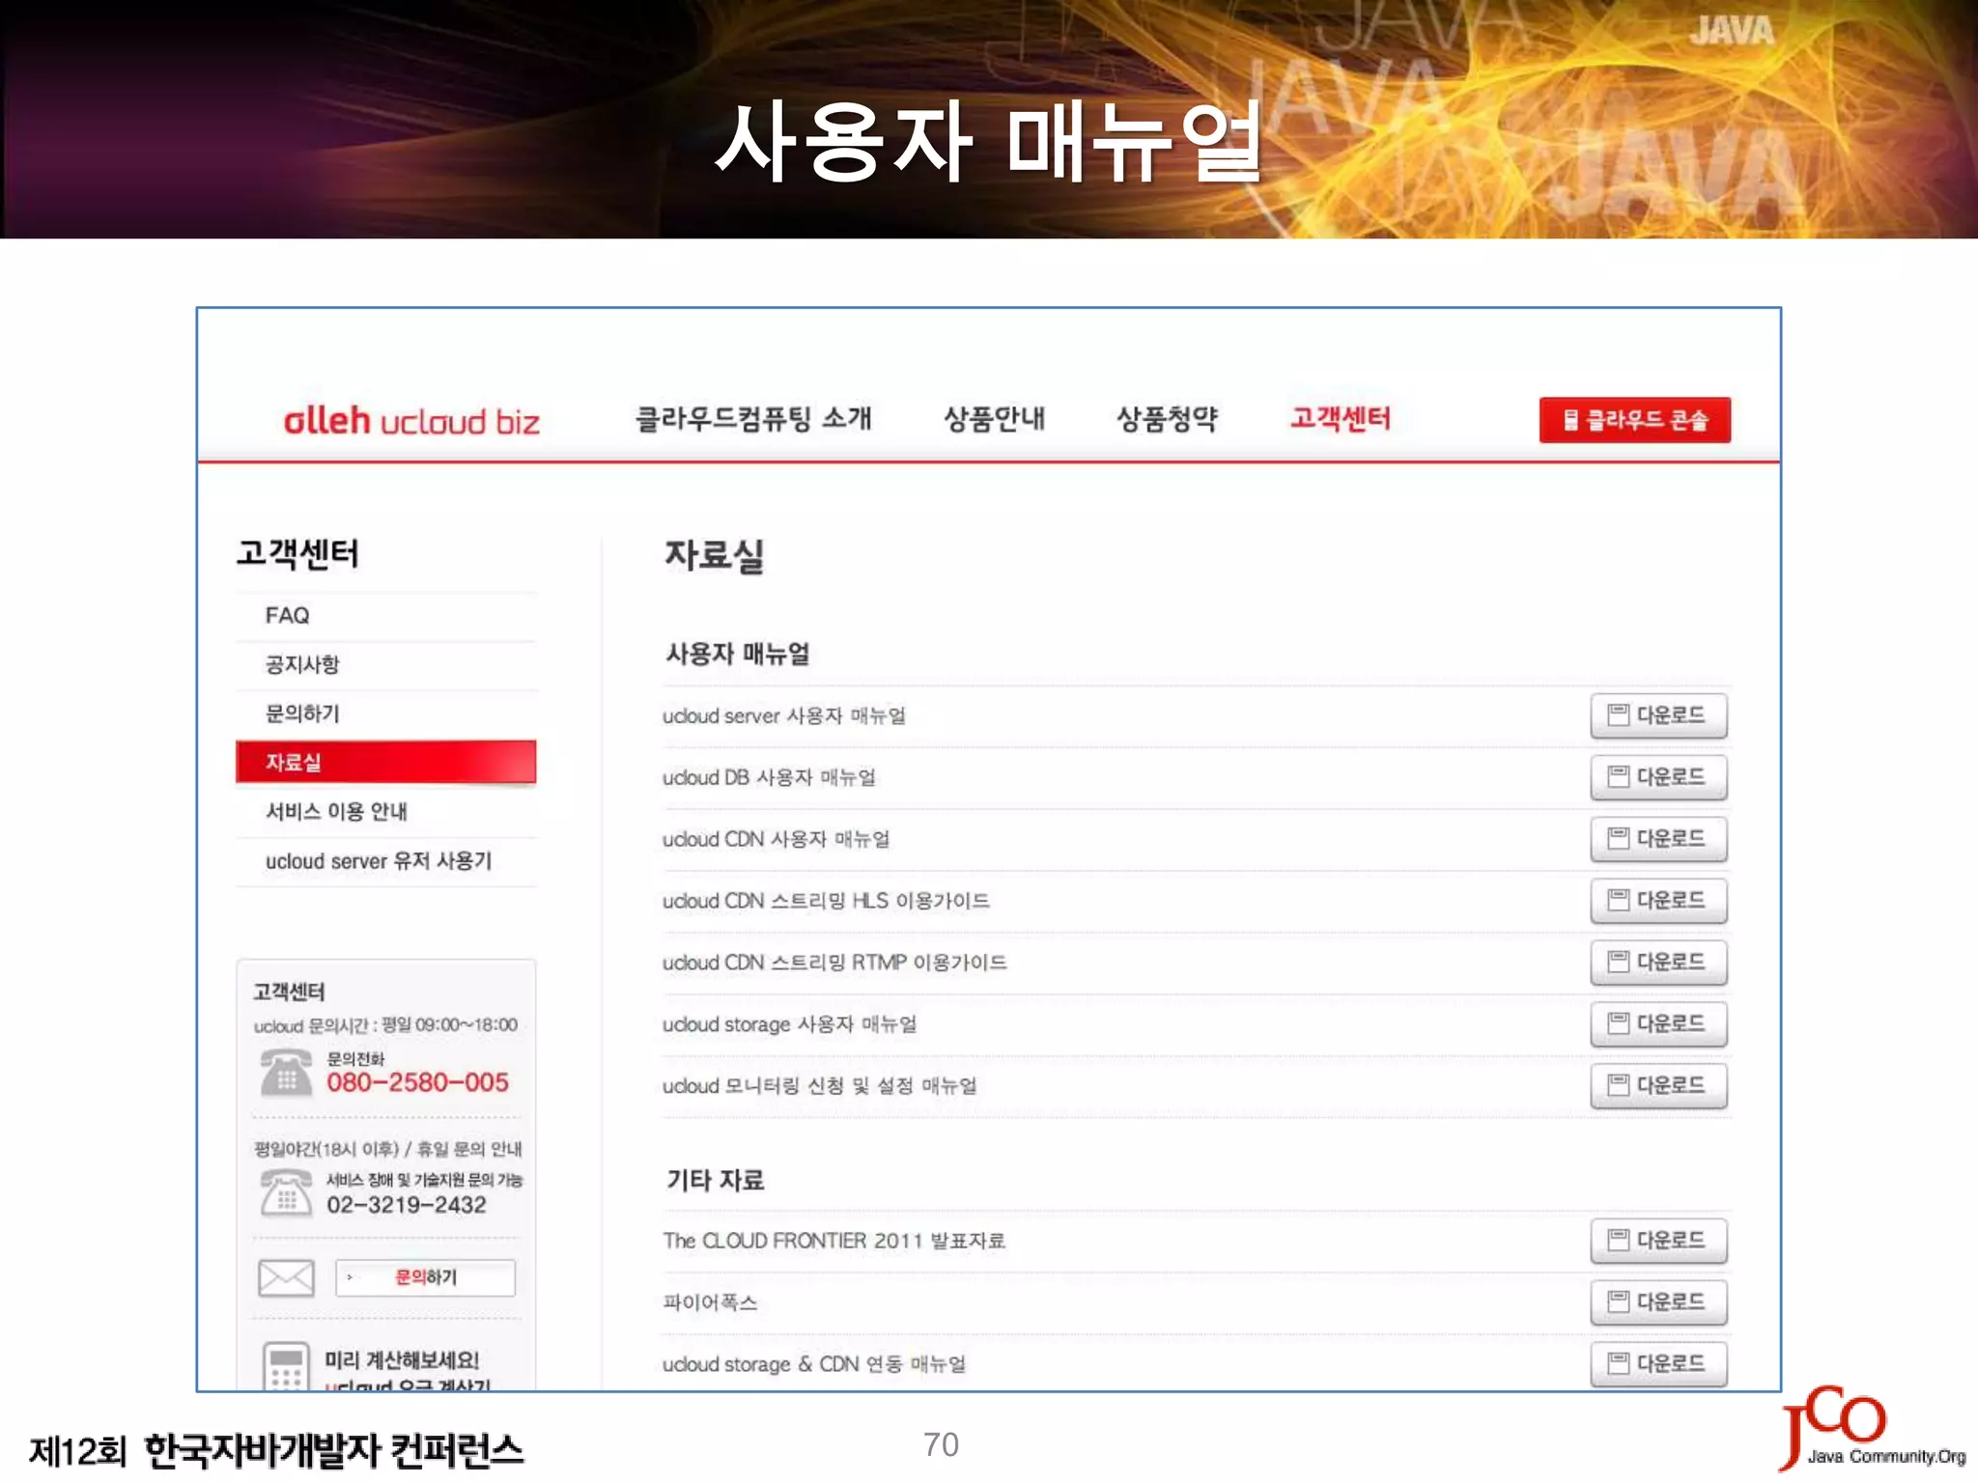Click ucloud CDN 사용자 매뉴얼 row text
Screen dimensions: 1978x1483
click(x=777, y=840)
